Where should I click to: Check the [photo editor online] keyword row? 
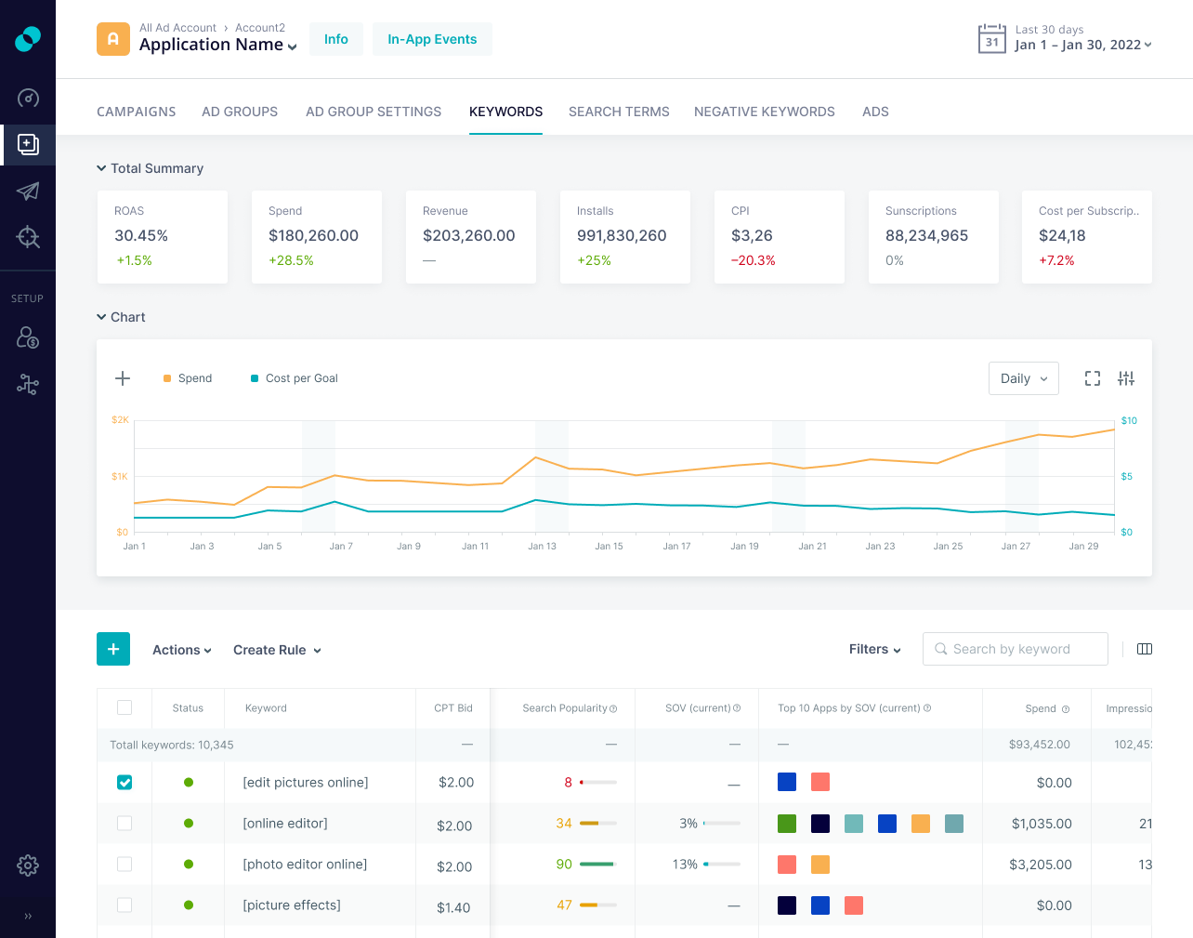(125, 864)
